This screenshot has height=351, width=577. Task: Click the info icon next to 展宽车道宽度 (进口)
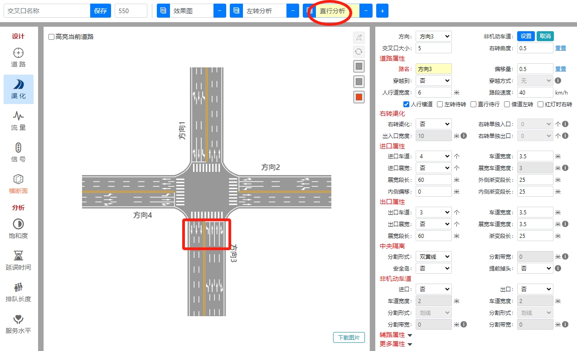(x=566, y=168)
